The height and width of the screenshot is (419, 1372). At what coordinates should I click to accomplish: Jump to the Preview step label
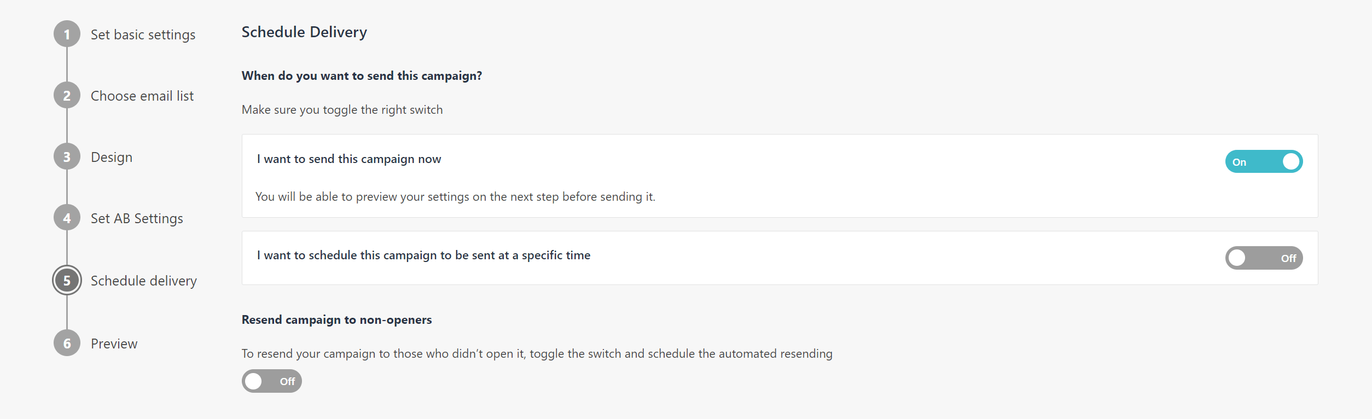click(114, 344)
